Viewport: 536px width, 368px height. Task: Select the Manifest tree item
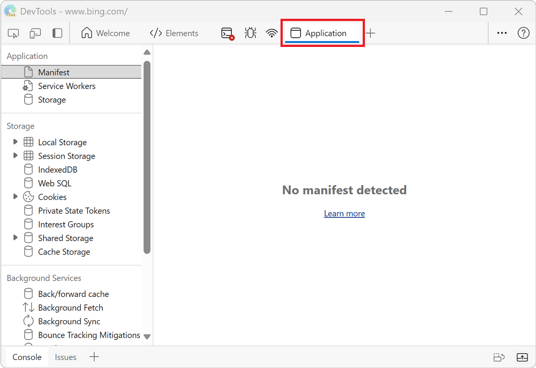(71, 72)
